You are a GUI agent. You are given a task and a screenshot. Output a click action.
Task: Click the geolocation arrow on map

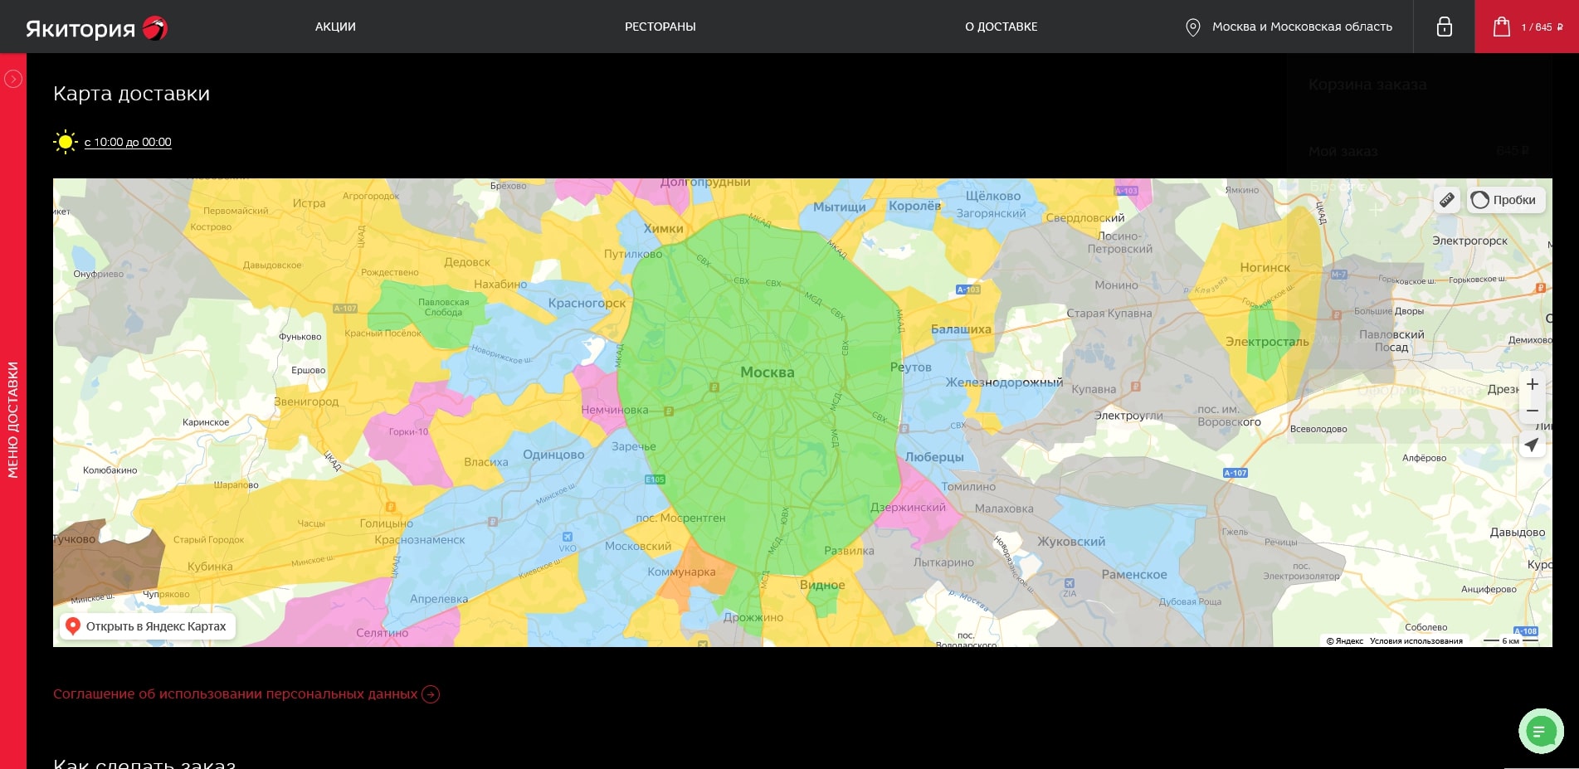(x=1532, y=445)
